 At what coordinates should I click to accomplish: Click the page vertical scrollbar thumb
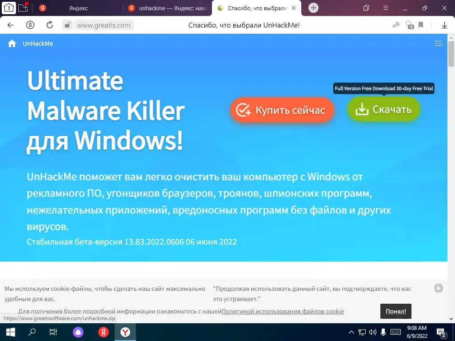pyautogui.click(x=451, y=54)
